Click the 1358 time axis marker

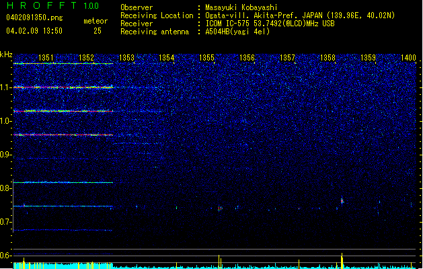(328, 58)
